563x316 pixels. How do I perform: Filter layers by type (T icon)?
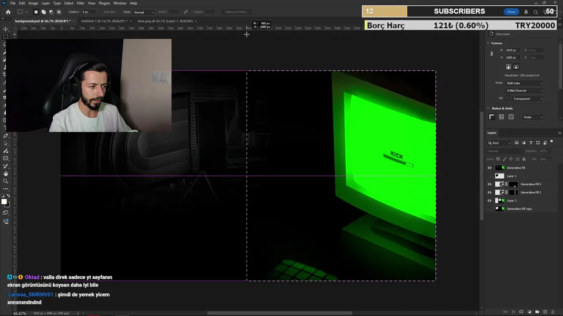[x=531, y=143]
